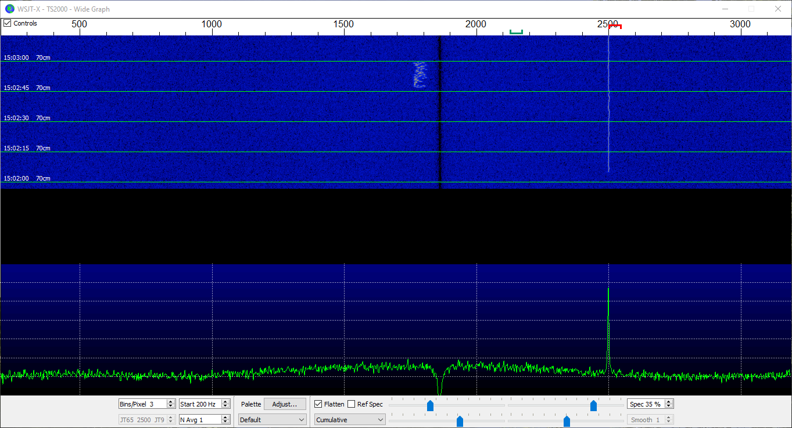Image resolution: width=792 pixels, height=428 pixels.
Task: Decrease Start 200 Hz with down arrow
Action: pos(226,406)
